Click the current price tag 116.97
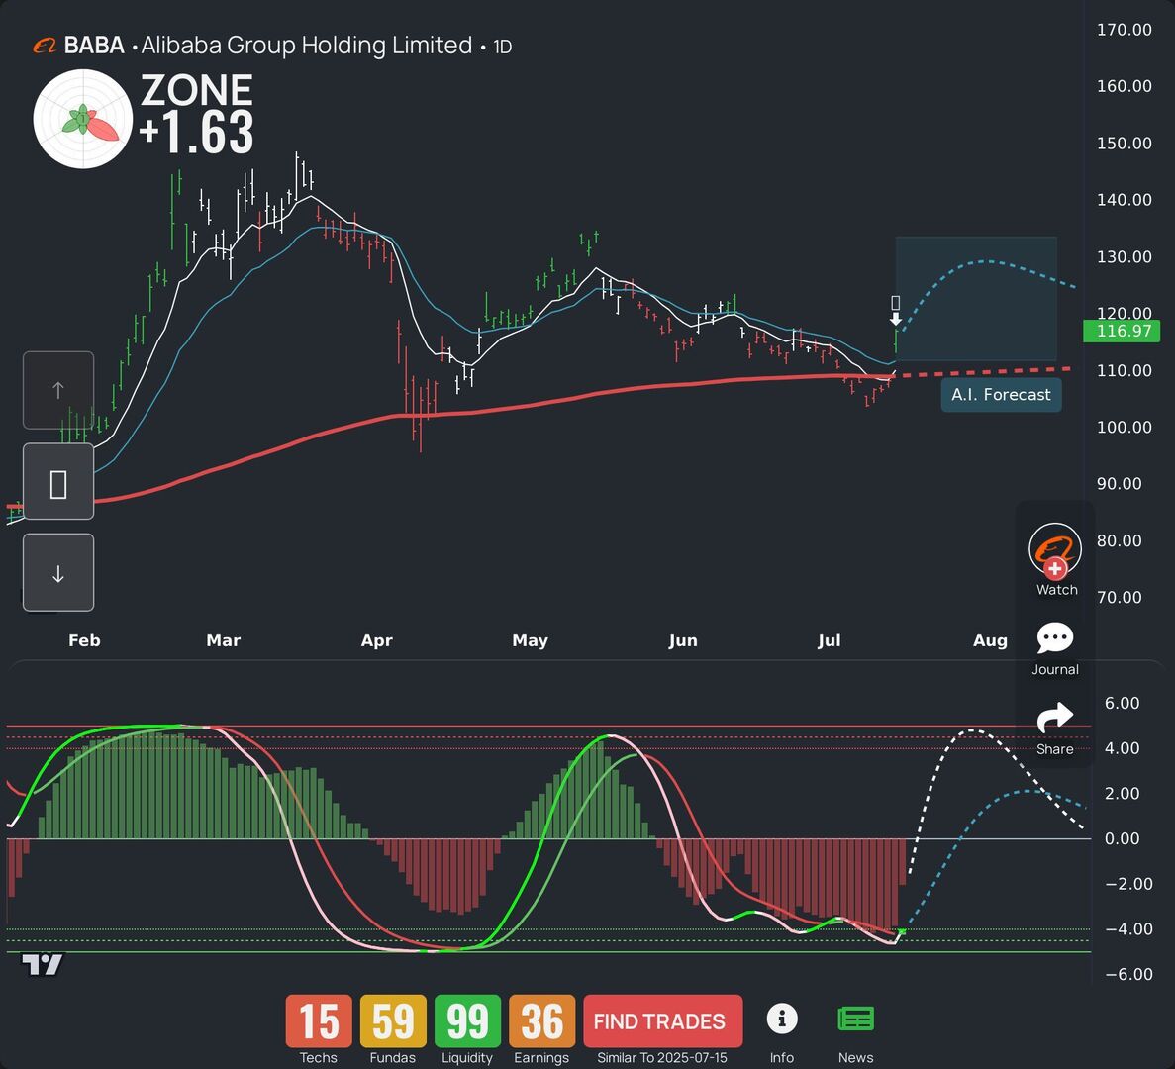This screenshot has height=1069, width=1175. click(1122, 332)
